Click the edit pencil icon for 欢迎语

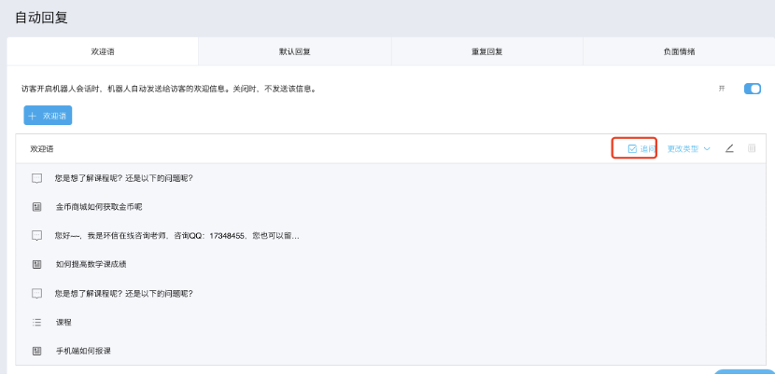[729, 148]
